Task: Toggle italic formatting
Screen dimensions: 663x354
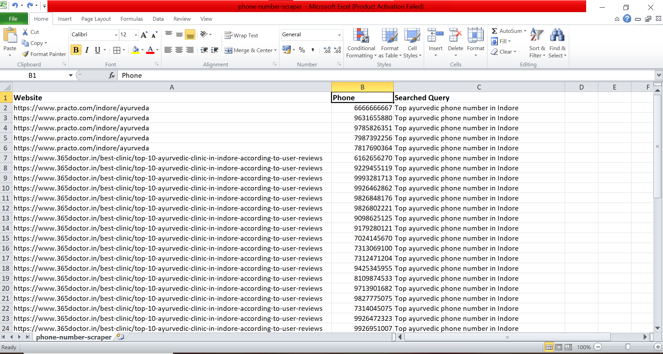Action: tap(87, 50)
